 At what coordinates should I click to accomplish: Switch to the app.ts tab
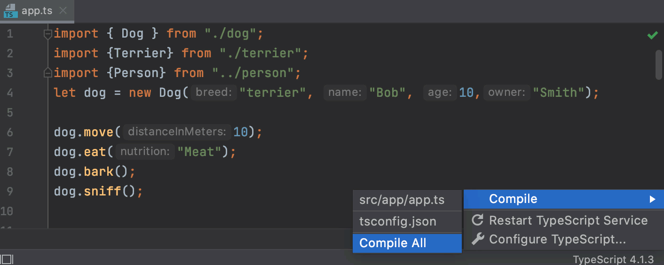[37, 11]
